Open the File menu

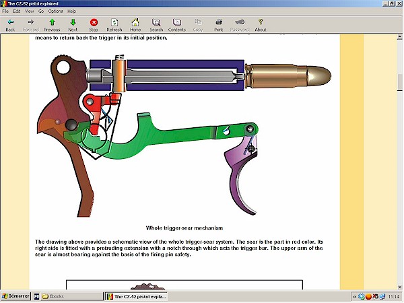tap(5, 11)
